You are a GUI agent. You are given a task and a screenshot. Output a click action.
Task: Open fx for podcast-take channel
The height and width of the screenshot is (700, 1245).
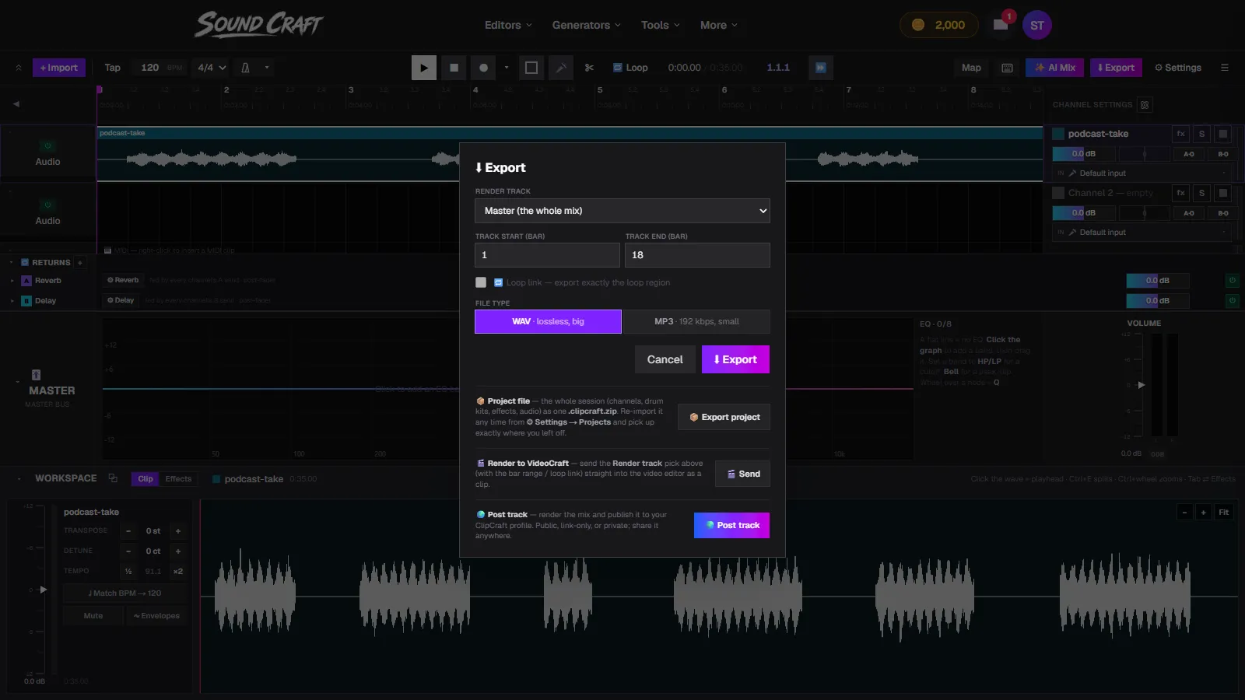point(1180,134)
